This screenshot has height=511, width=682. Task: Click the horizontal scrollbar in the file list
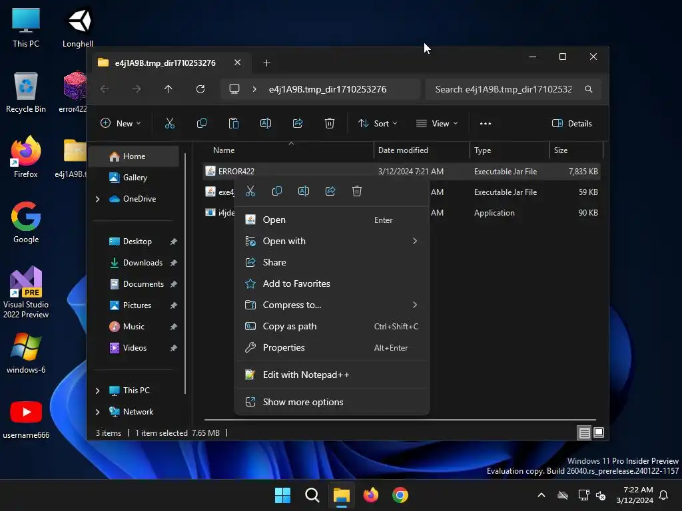coord(400,420)
